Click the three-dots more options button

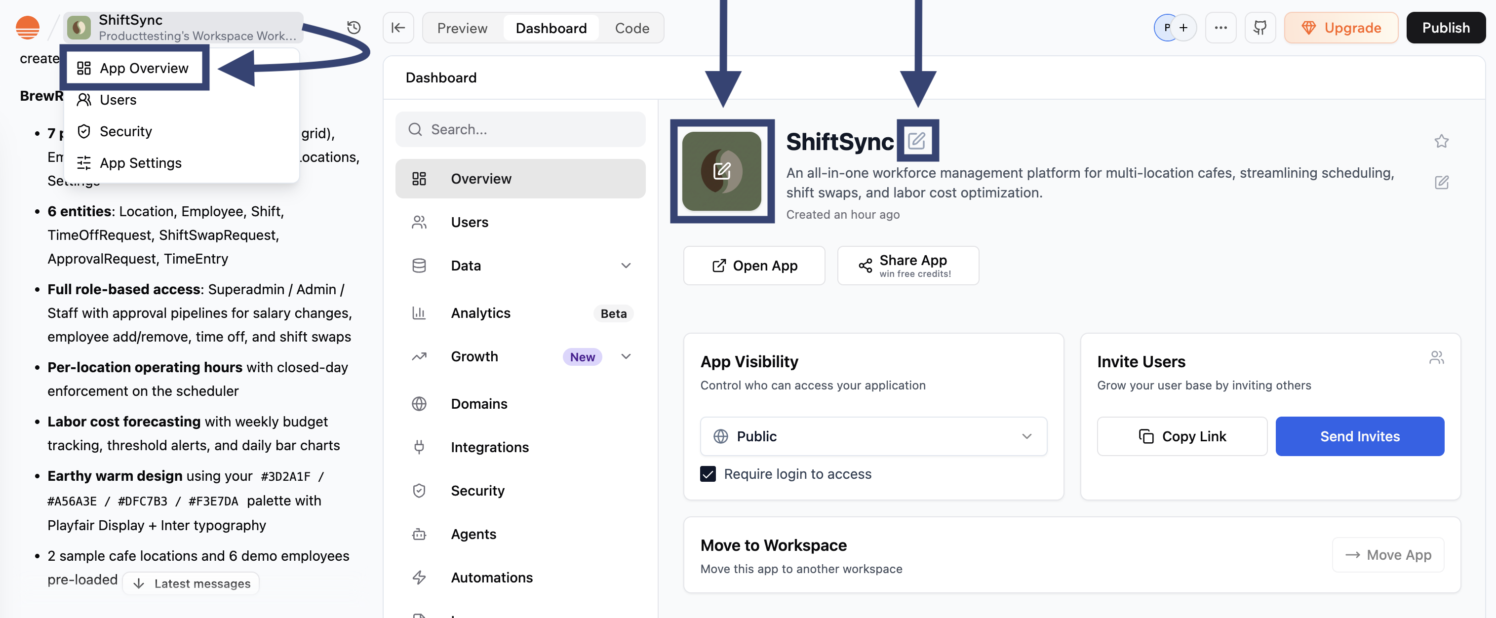(1220, 28)
